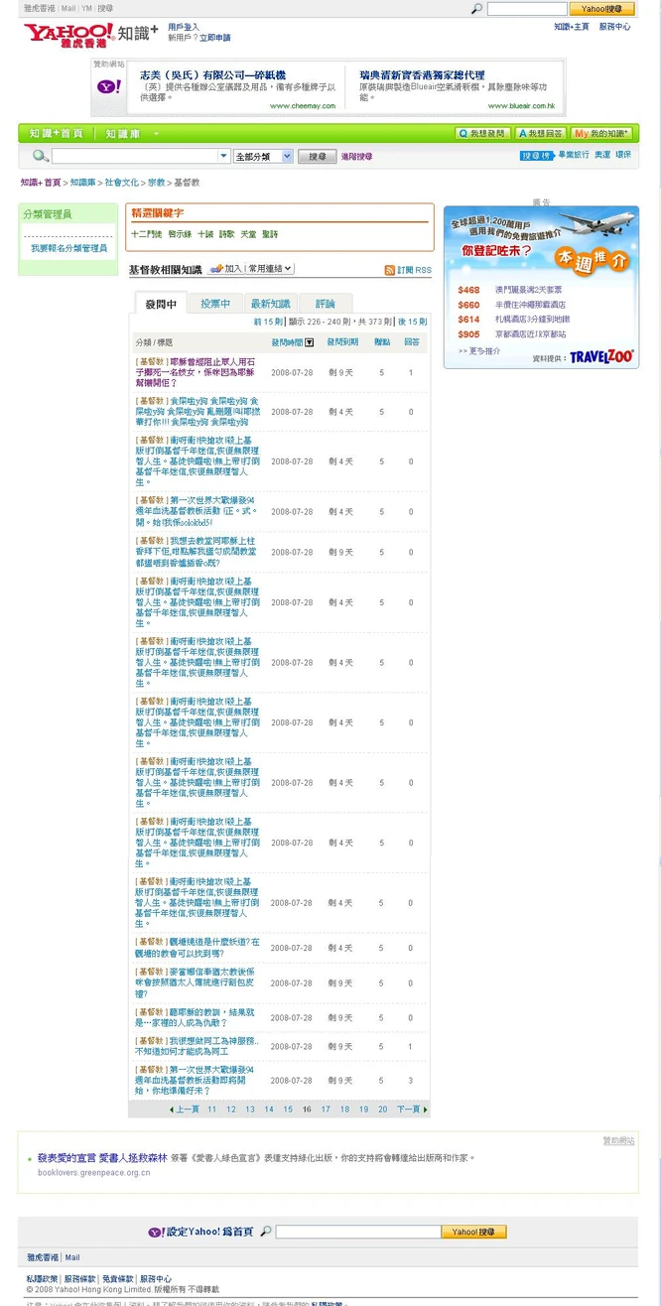
Task: Switch to the 發問中 tab
Action: (161, 304)
